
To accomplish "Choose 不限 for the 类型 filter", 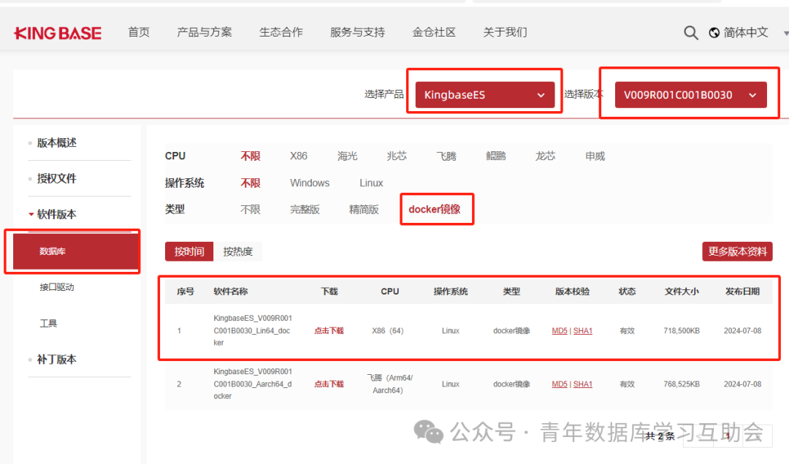I will 250,210.
